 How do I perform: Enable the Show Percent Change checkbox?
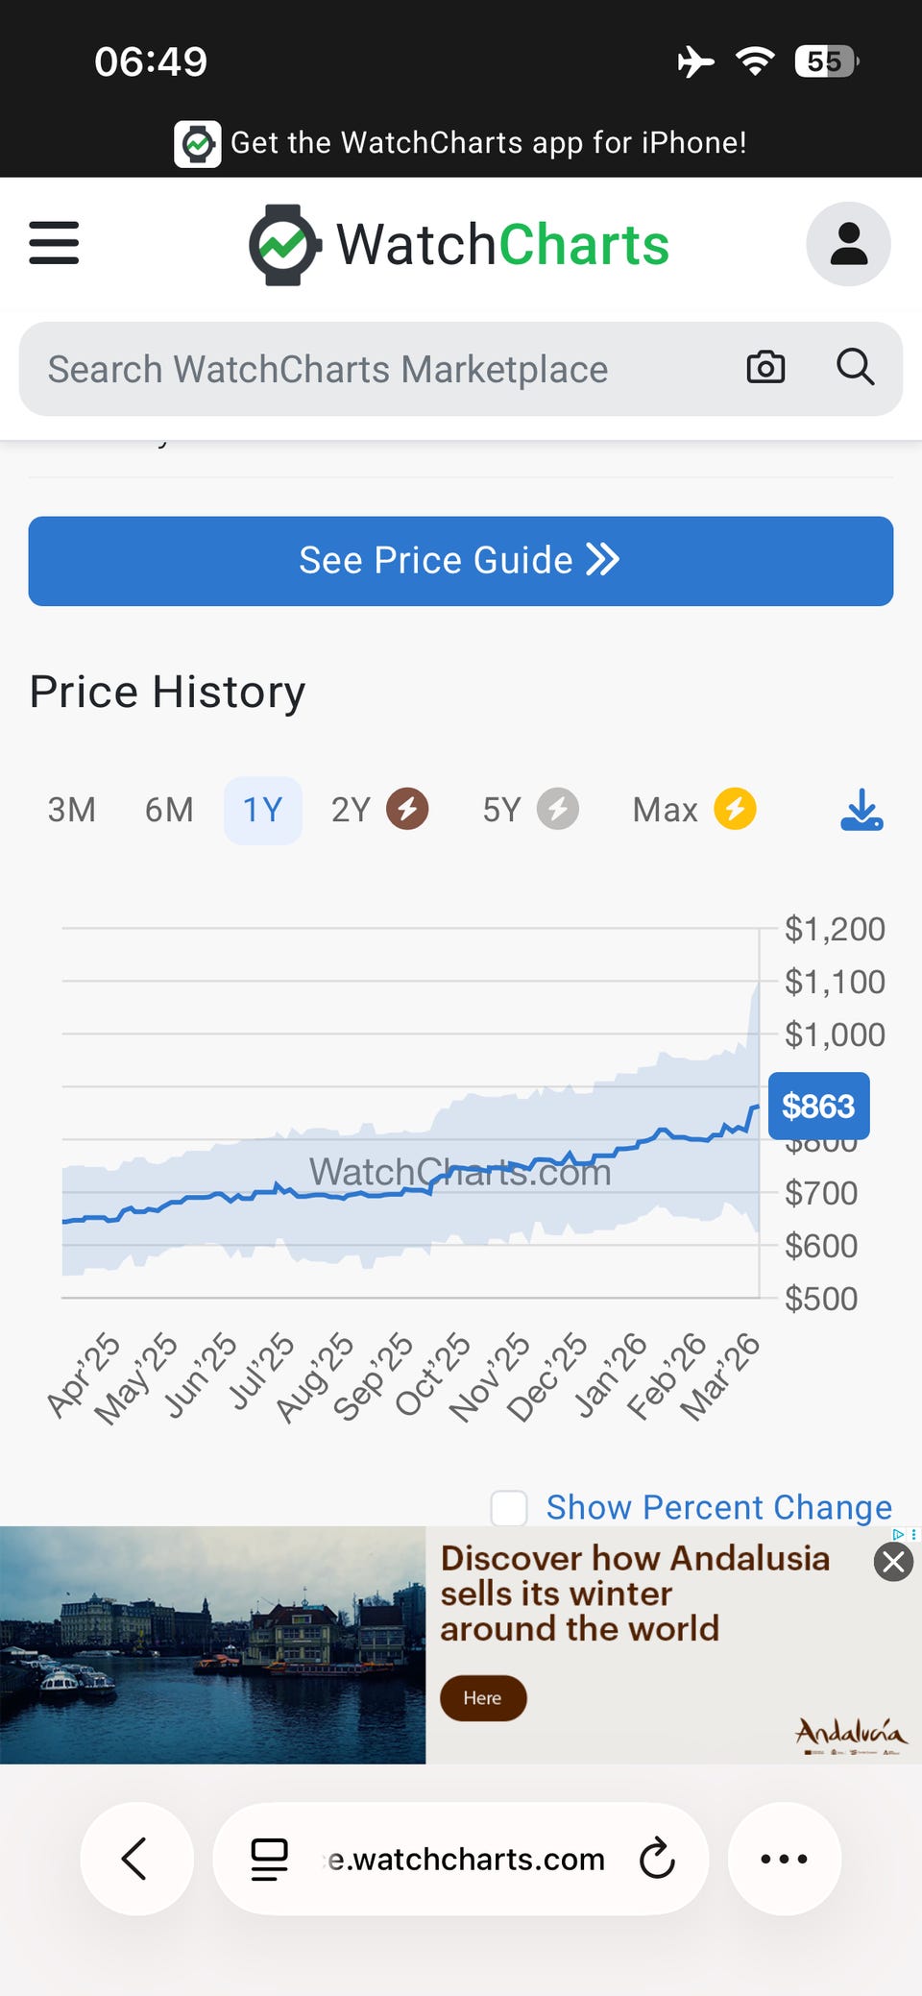[x=509, y=1508]
